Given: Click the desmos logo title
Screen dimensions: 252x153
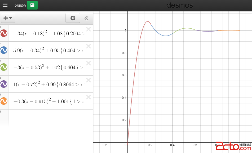Looking at the screenshot, I should coord(179,5).
